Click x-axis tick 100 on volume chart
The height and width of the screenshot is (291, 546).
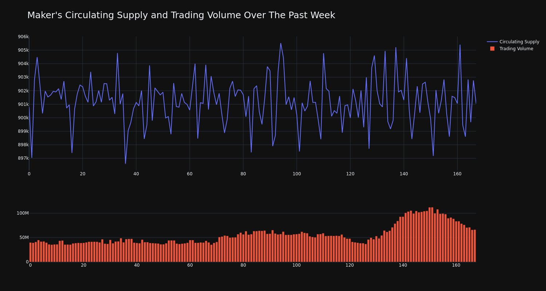(x=297, y=265)
